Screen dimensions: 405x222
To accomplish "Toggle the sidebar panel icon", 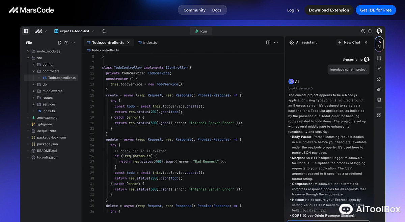I will point(26,31).
